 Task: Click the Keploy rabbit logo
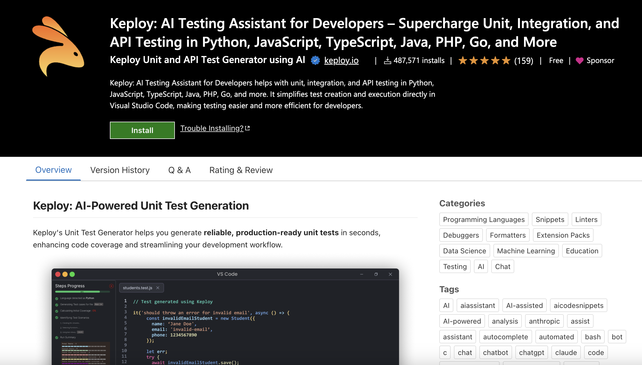(58, 47)
